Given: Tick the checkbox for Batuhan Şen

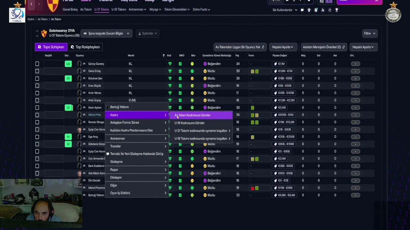Looking at the screenshot, I should (37, 79).
